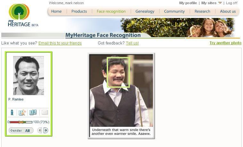Click the P. Ramlee portrait thumbnail

29,76
